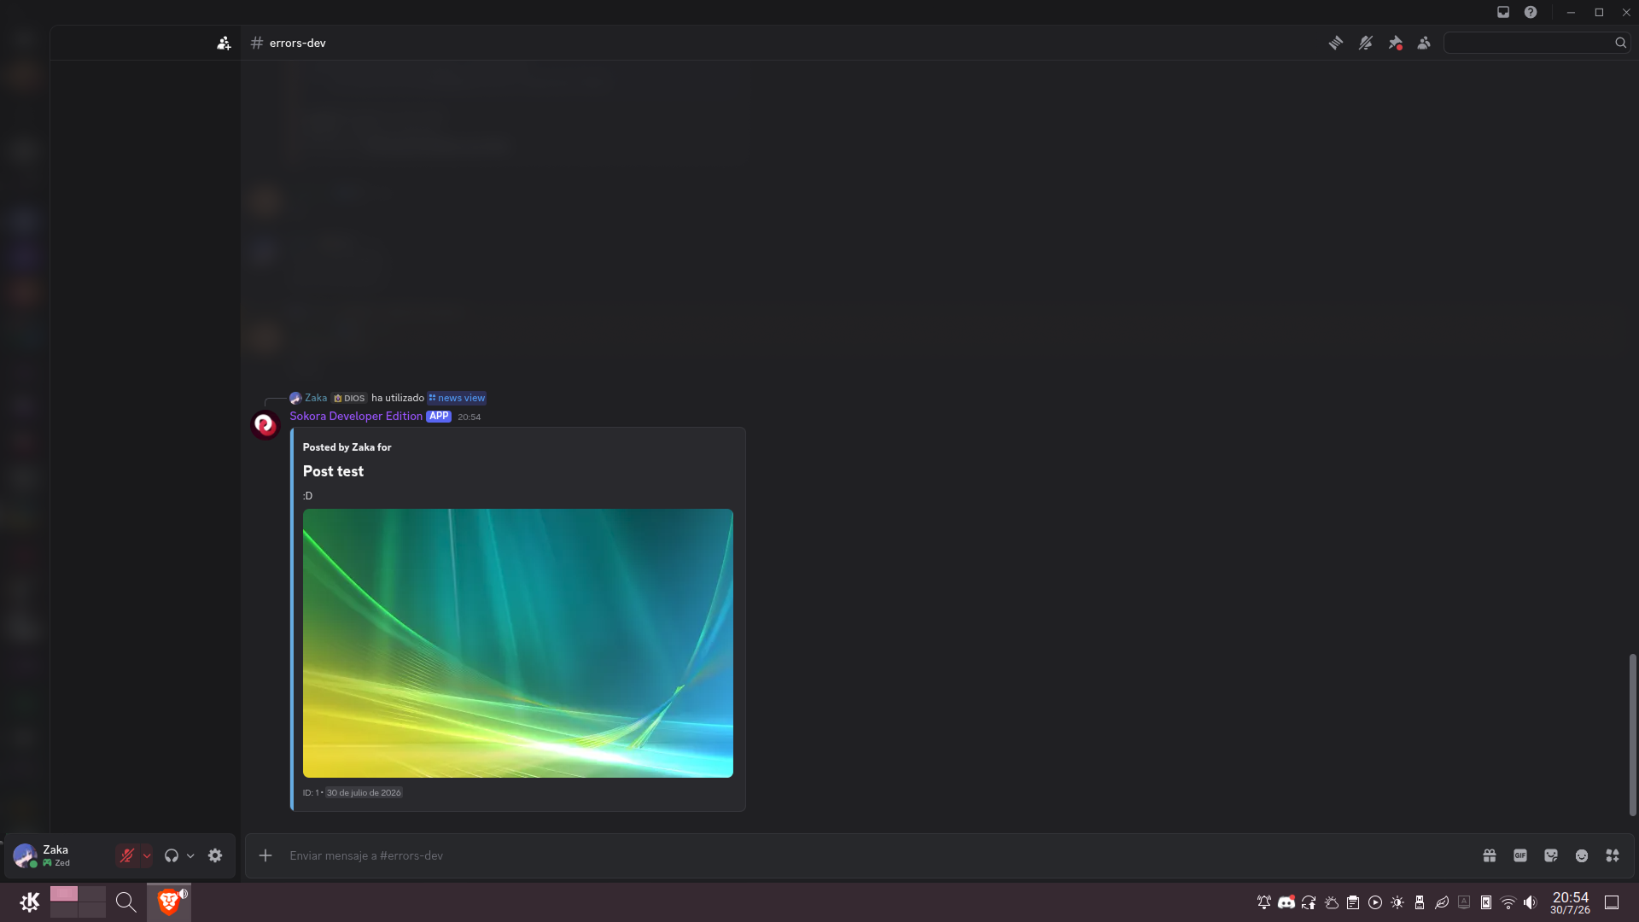The height and width of the screenshot is (922, 1639).
Task: Open the keyboard layout tray icon
Action: (1464, 902)
